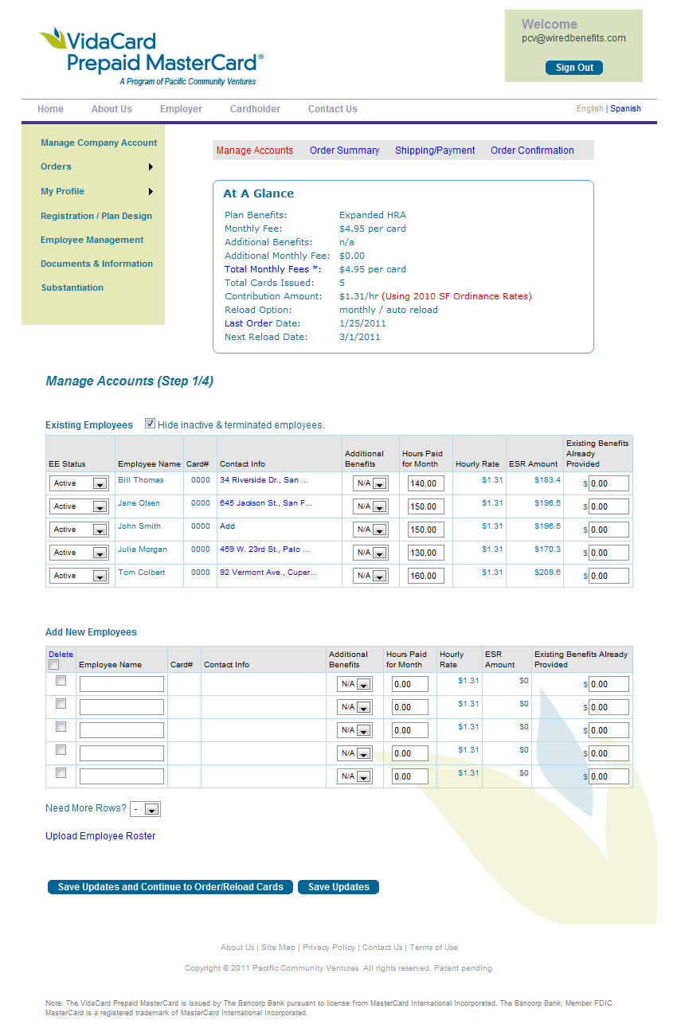
Task: Sign out of the account
Action: coord(574,68)
